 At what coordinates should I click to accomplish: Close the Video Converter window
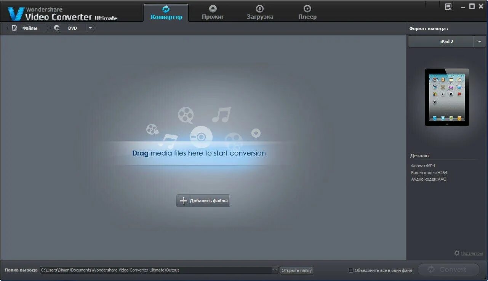click(x=481, y=6)
